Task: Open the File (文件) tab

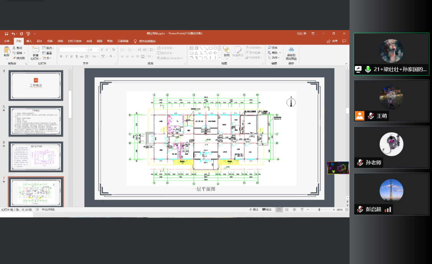Action: coord(7,41)
